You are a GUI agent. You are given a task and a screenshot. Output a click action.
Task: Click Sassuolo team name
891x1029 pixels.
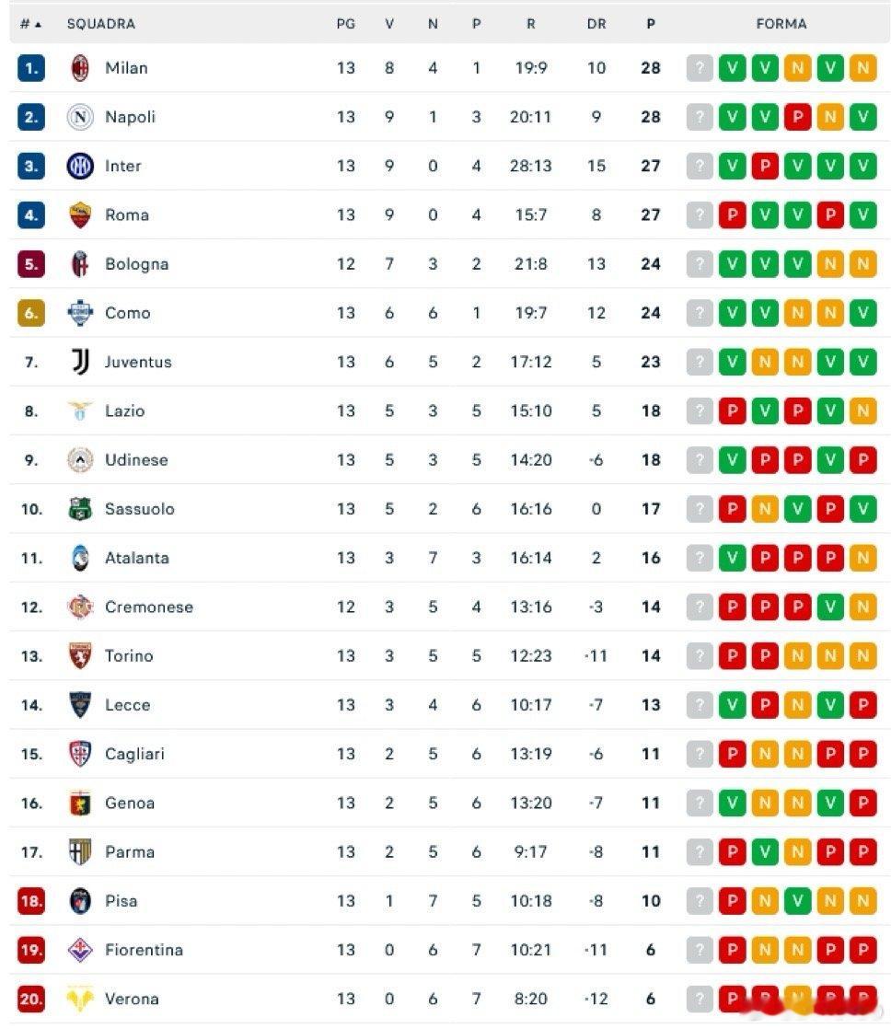(139, 509)
